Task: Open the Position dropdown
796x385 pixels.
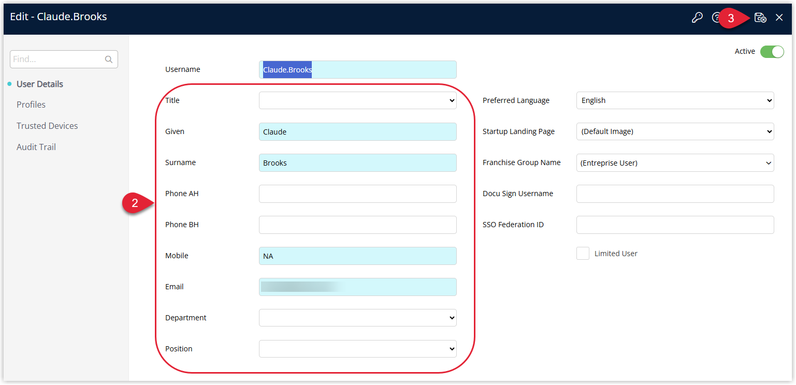Action: [x=358, y=349]
